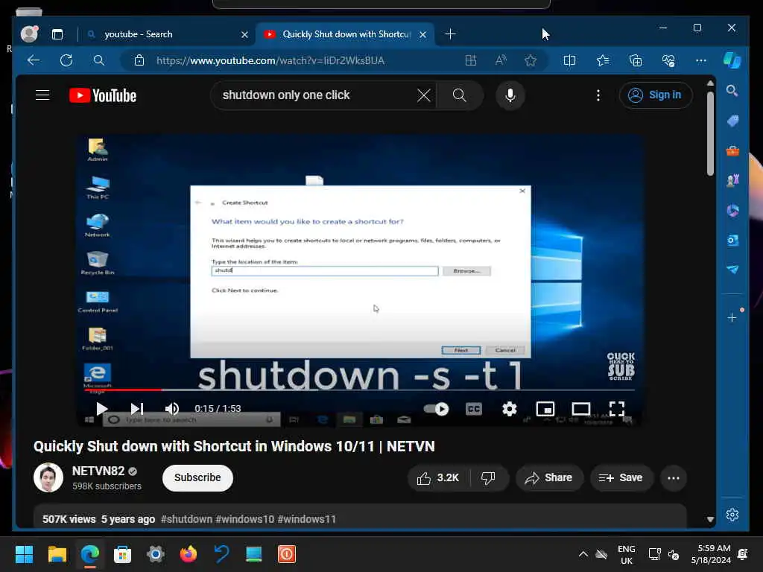The width and height of the screenshot is (763, 572).
Task: Open the video settings gear
Action: coord(509,409)
